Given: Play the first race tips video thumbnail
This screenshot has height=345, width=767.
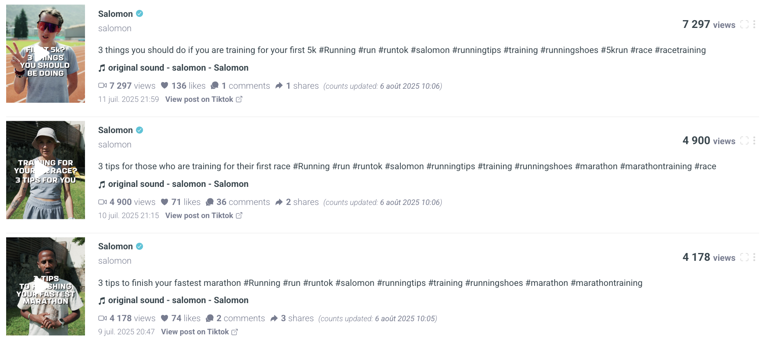Looking at the screenshot, I should pyautogui.click(x=46, y=170).
